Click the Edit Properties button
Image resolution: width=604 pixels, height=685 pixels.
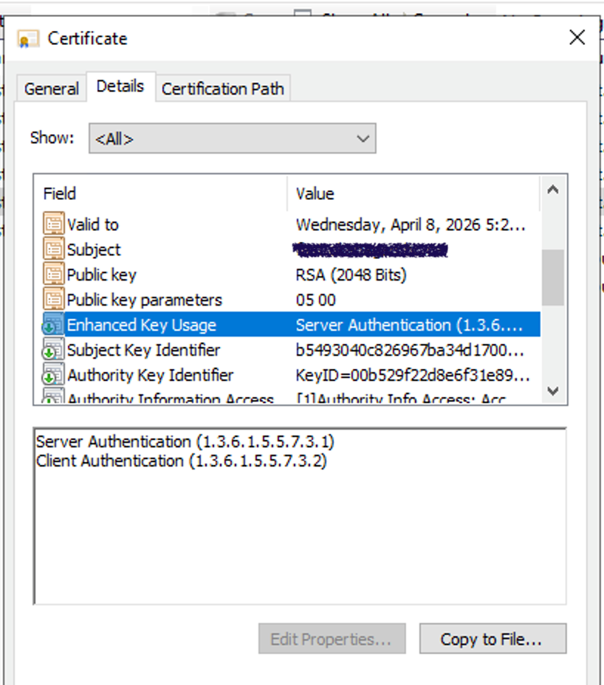[x=331, y=639]
